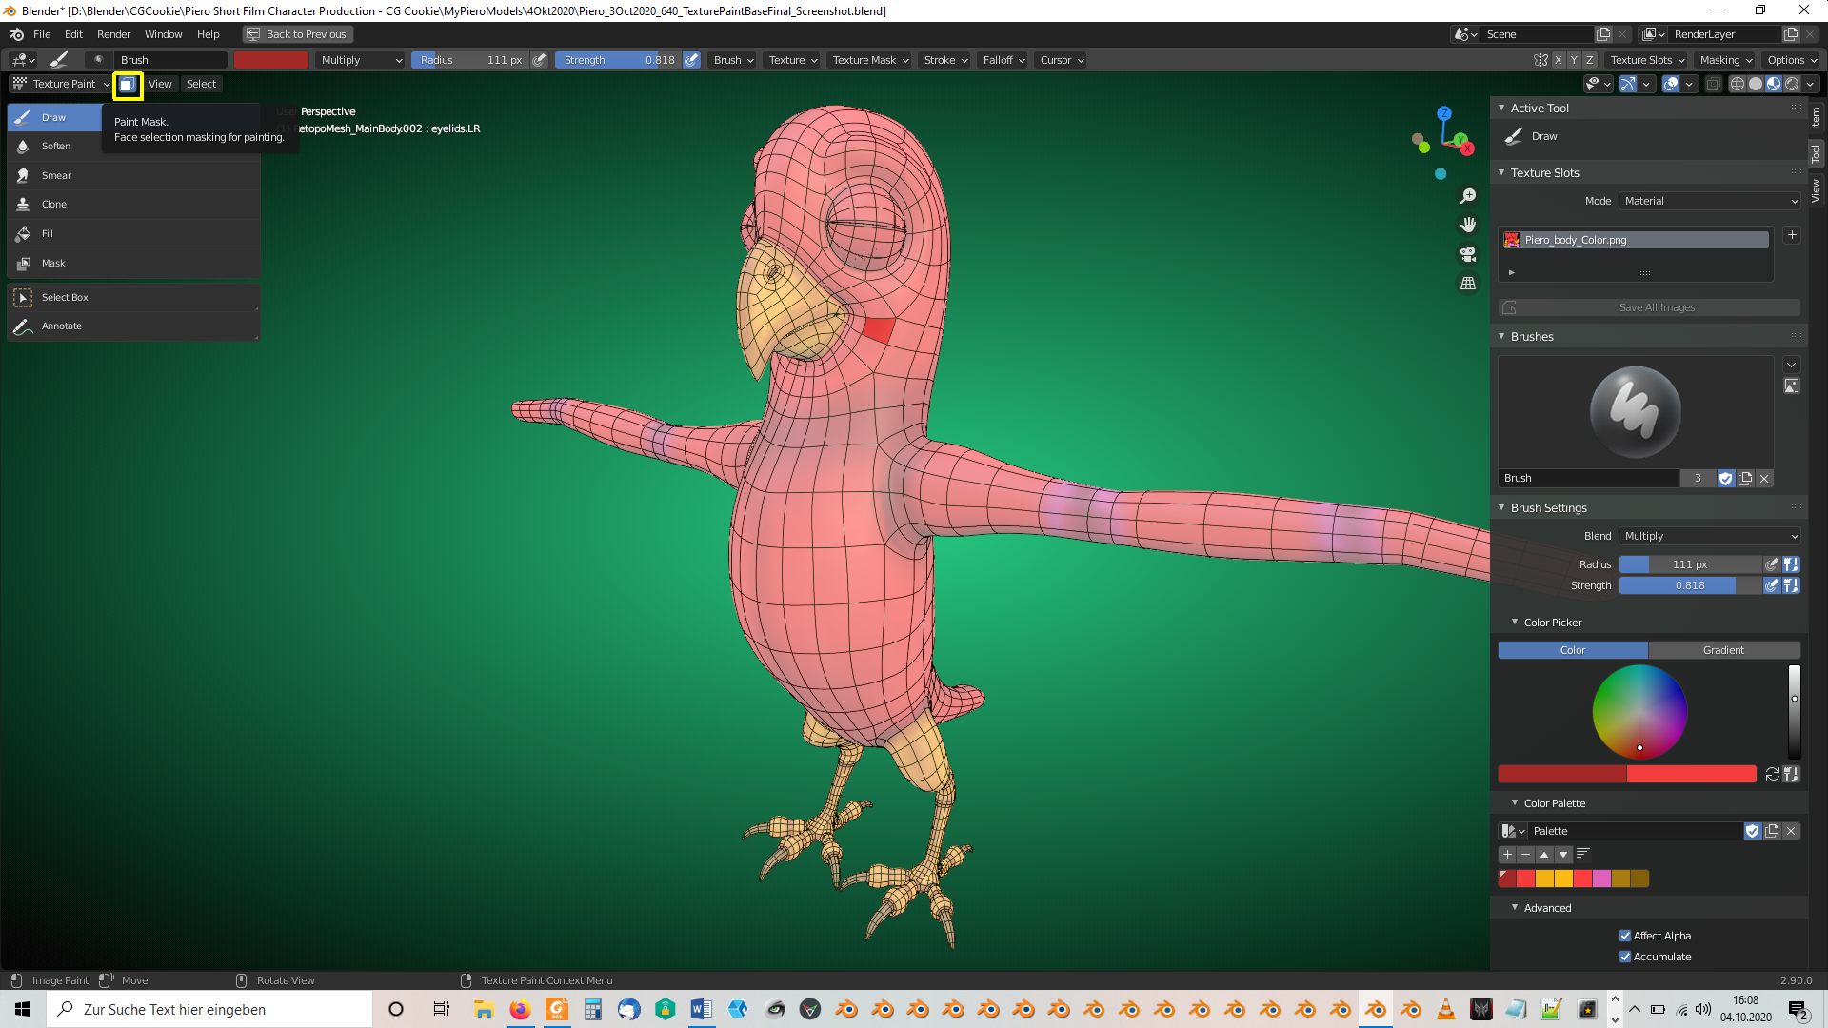Viewport: 1828px width, 1028px height.
Task: Disable the Affect Alpha checkbox
Action: point(1626,935)
